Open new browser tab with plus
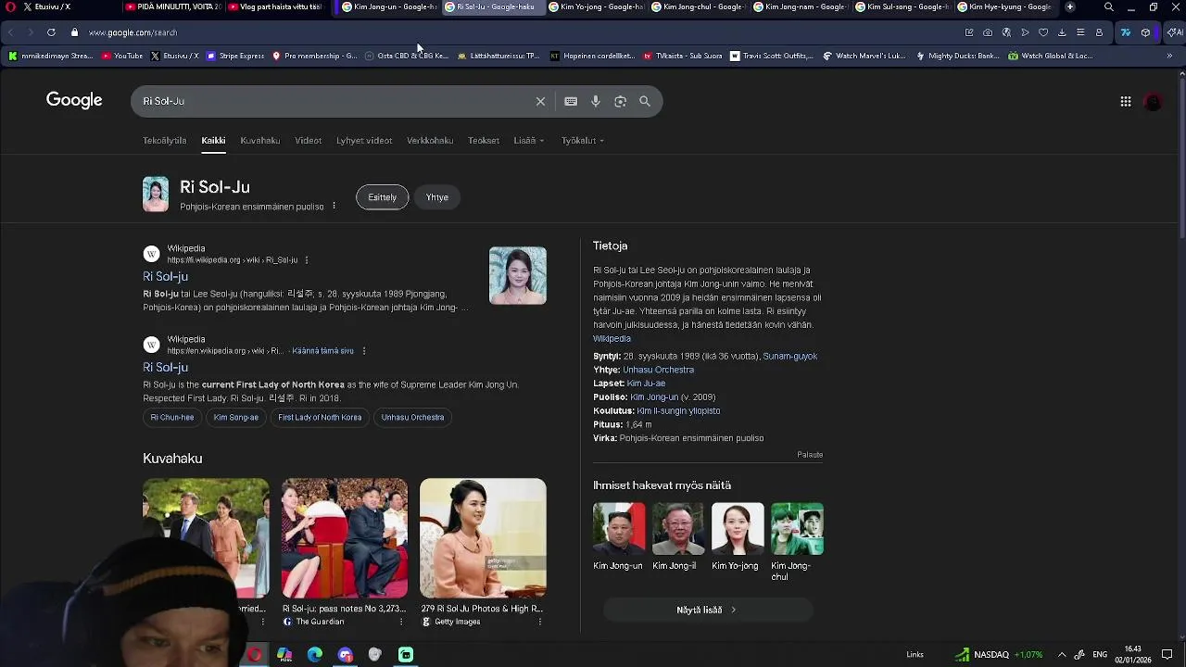Image resolution: width=1186 pixels, height=667 pixels. coord(1070,6)
